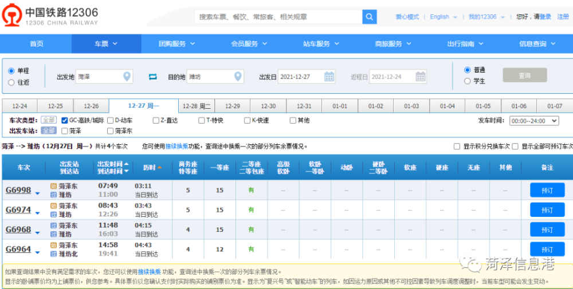Click the pass-through icon for G6998 潍坊

(53, 195)
